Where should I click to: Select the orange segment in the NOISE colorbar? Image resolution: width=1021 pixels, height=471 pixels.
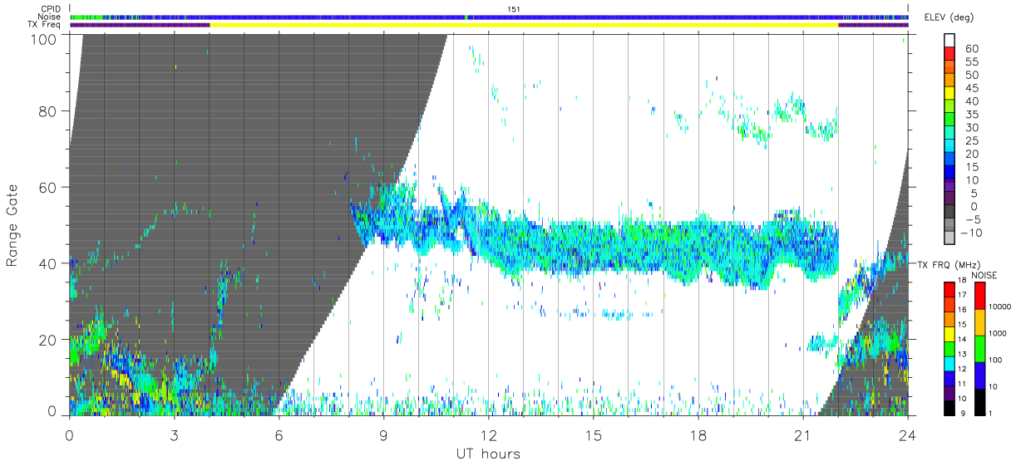point(979,322)
